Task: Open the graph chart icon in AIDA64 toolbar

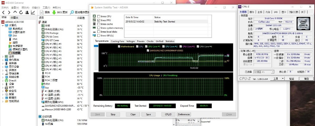Action: pyautogui.click(x=33, y=12)
